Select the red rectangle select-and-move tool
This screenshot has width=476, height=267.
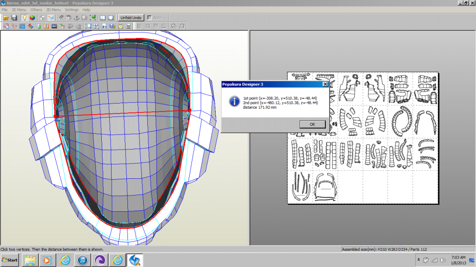coord(6,26)
